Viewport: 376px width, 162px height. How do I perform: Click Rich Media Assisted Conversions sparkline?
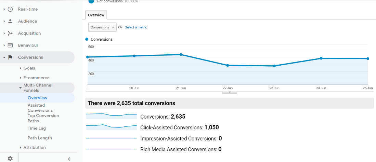click(x=111, y=149)
